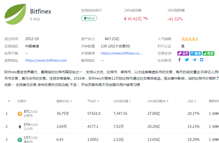Click the blue chip icon after Telegram

202,60
